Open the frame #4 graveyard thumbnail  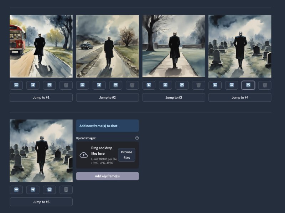pyautogui.click(x=240, y=46)
